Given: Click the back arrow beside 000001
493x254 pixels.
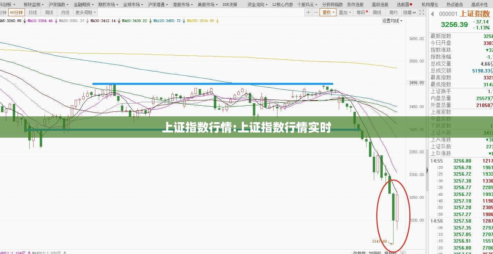Looking at the screenshot, I should point(432,14).
